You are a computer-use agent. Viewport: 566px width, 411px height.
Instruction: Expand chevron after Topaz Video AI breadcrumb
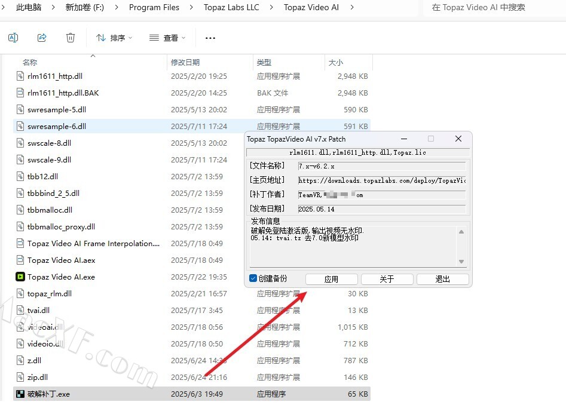[352, 7]
